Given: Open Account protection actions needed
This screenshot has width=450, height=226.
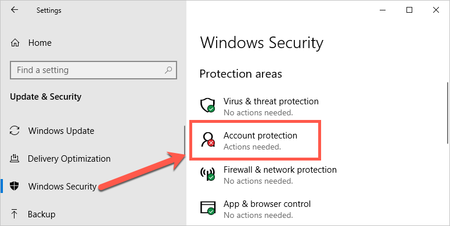Looking at the screenshot, I should click(255, 140).
